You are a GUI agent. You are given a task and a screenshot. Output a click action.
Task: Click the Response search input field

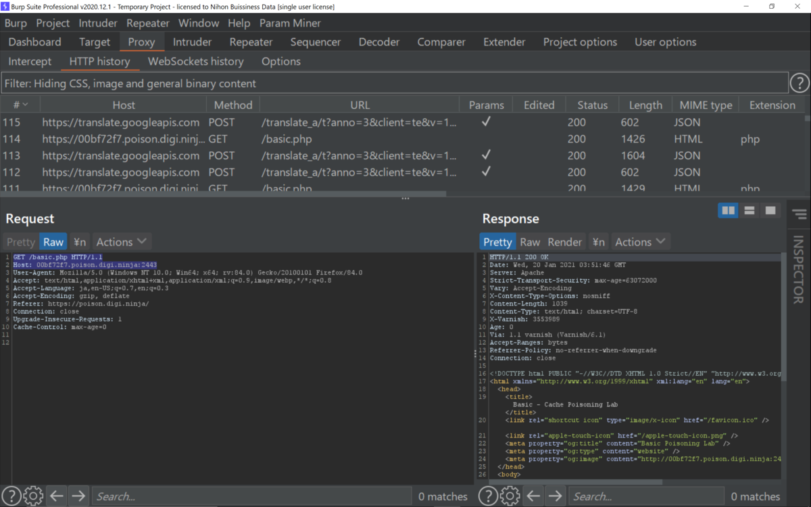(645, 496)
